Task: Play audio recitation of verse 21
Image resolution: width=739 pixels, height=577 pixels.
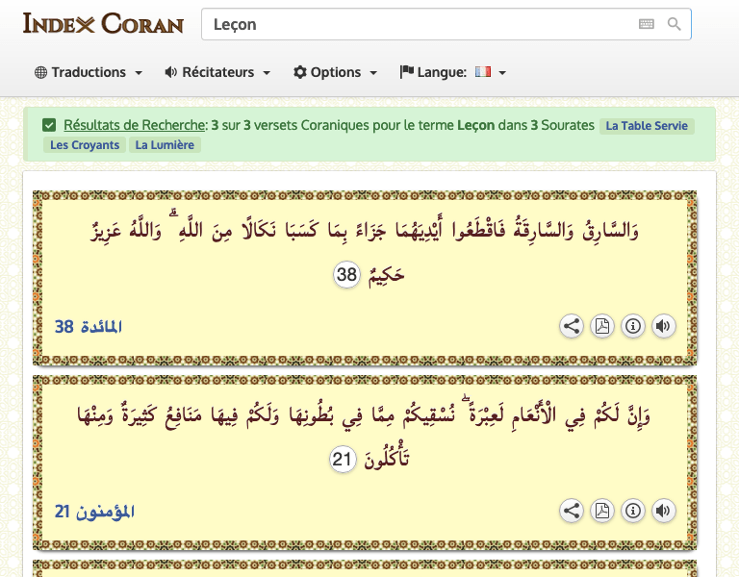Action: pos(663,511)
